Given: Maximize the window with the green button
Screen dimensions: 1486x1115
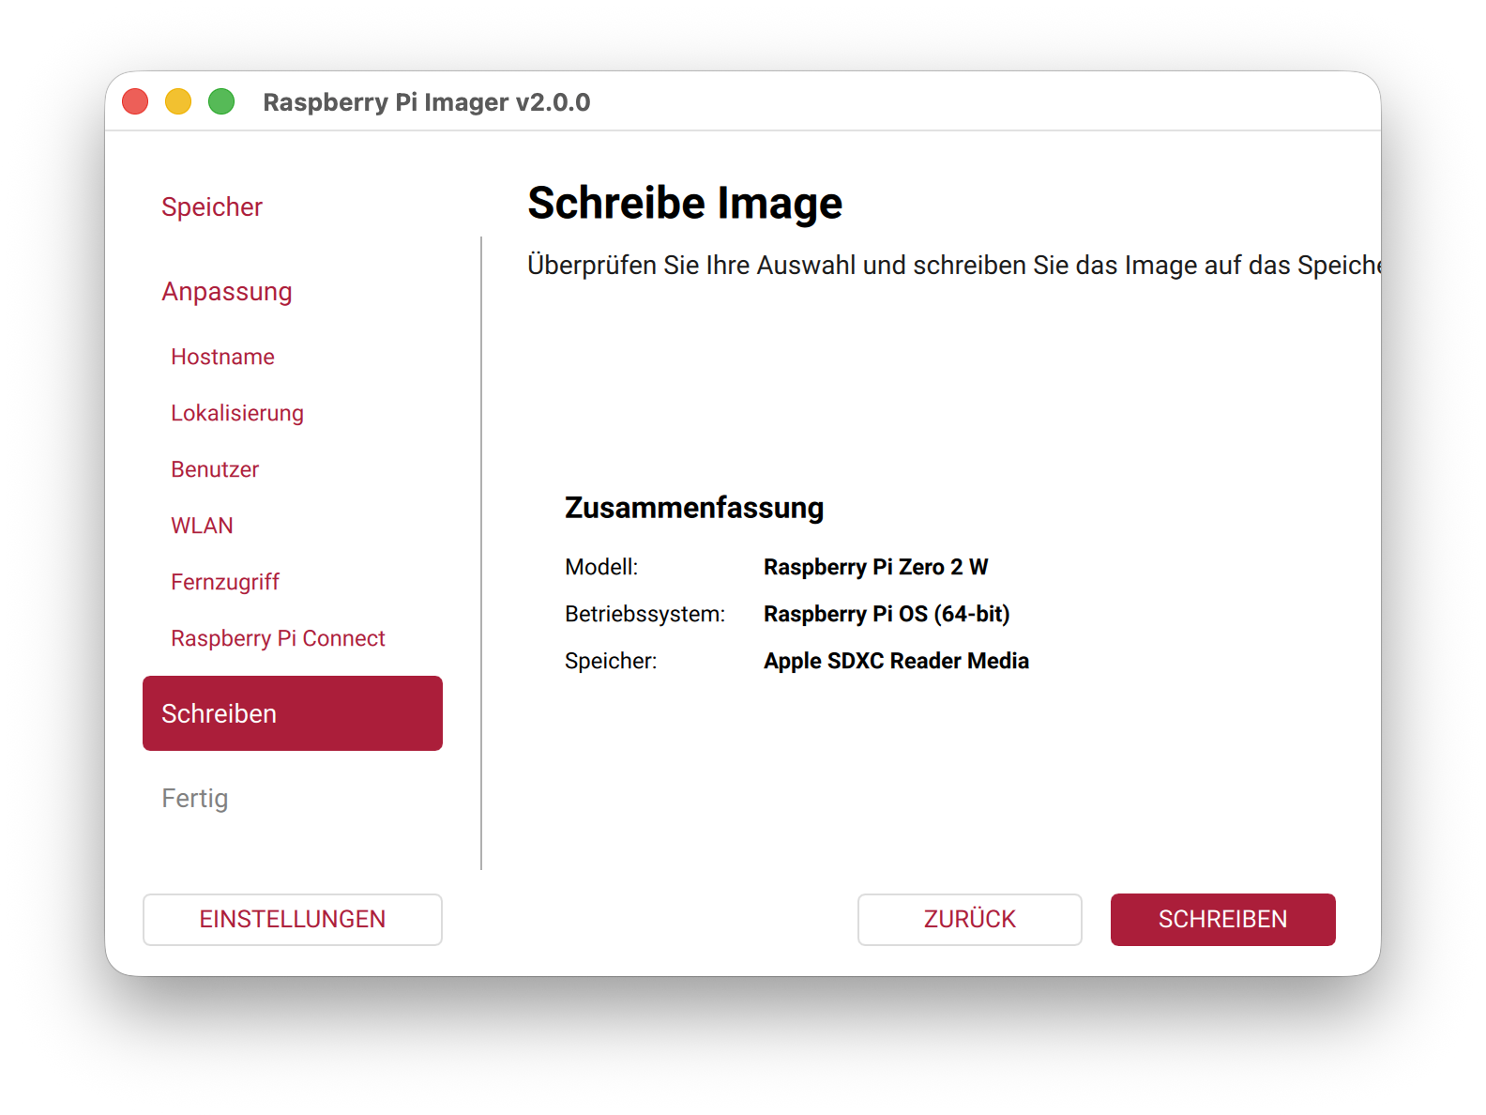Looking at the screenshot, I should (221, 101).
